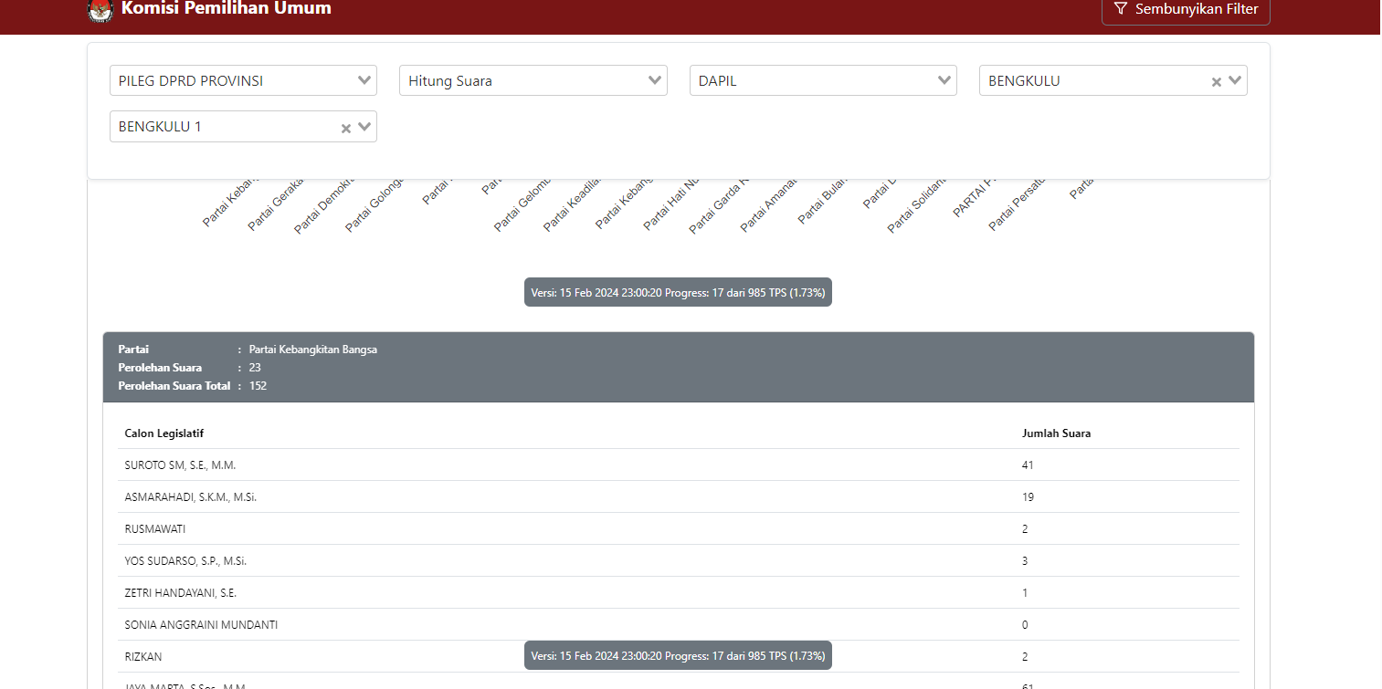Select the RUSMAWATI candidate row
Viewport: 1382px width, 689px height.
point(678,529)
